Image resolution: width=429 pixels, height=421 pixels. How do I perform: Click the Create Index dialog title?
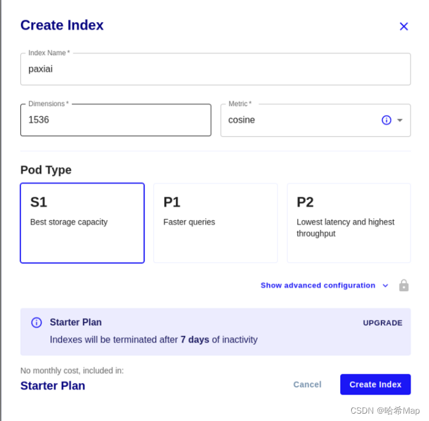pos(62,25)
